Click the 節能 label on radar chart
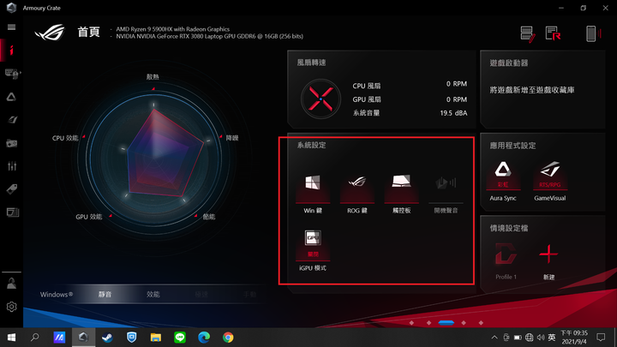 point(208,217)
